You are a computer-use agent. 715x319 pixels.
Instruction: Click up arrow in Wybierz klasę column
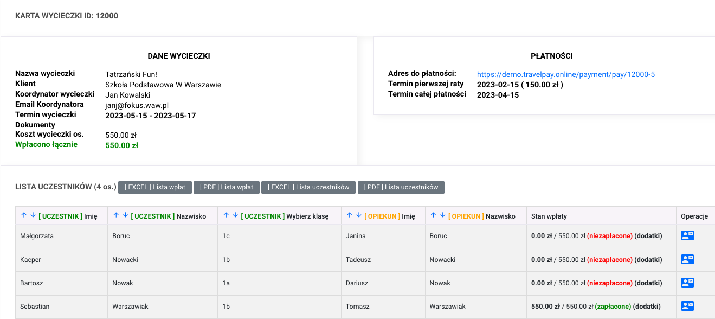[x=226, y=215]
